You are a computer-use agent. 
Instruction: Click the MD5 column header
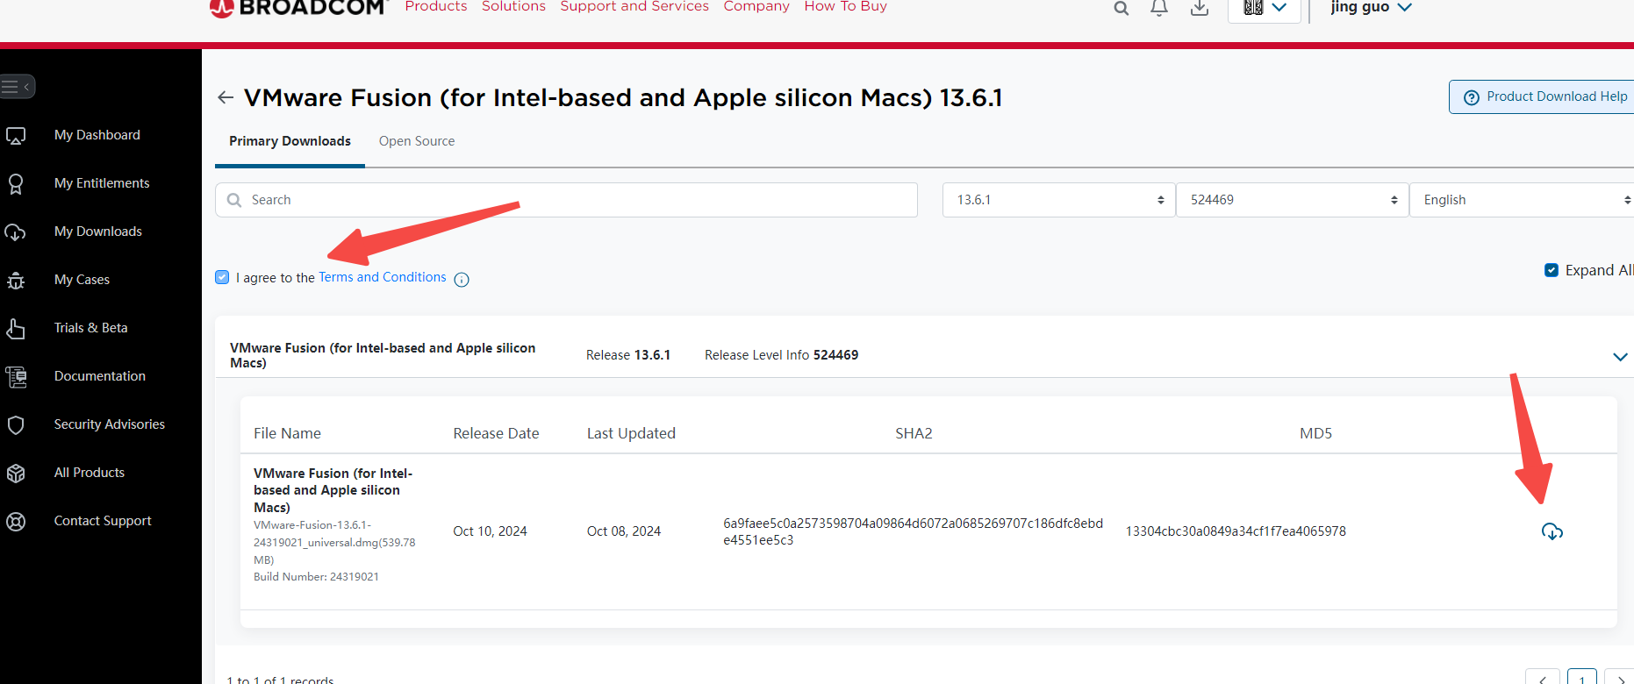tap(1315, 433)
